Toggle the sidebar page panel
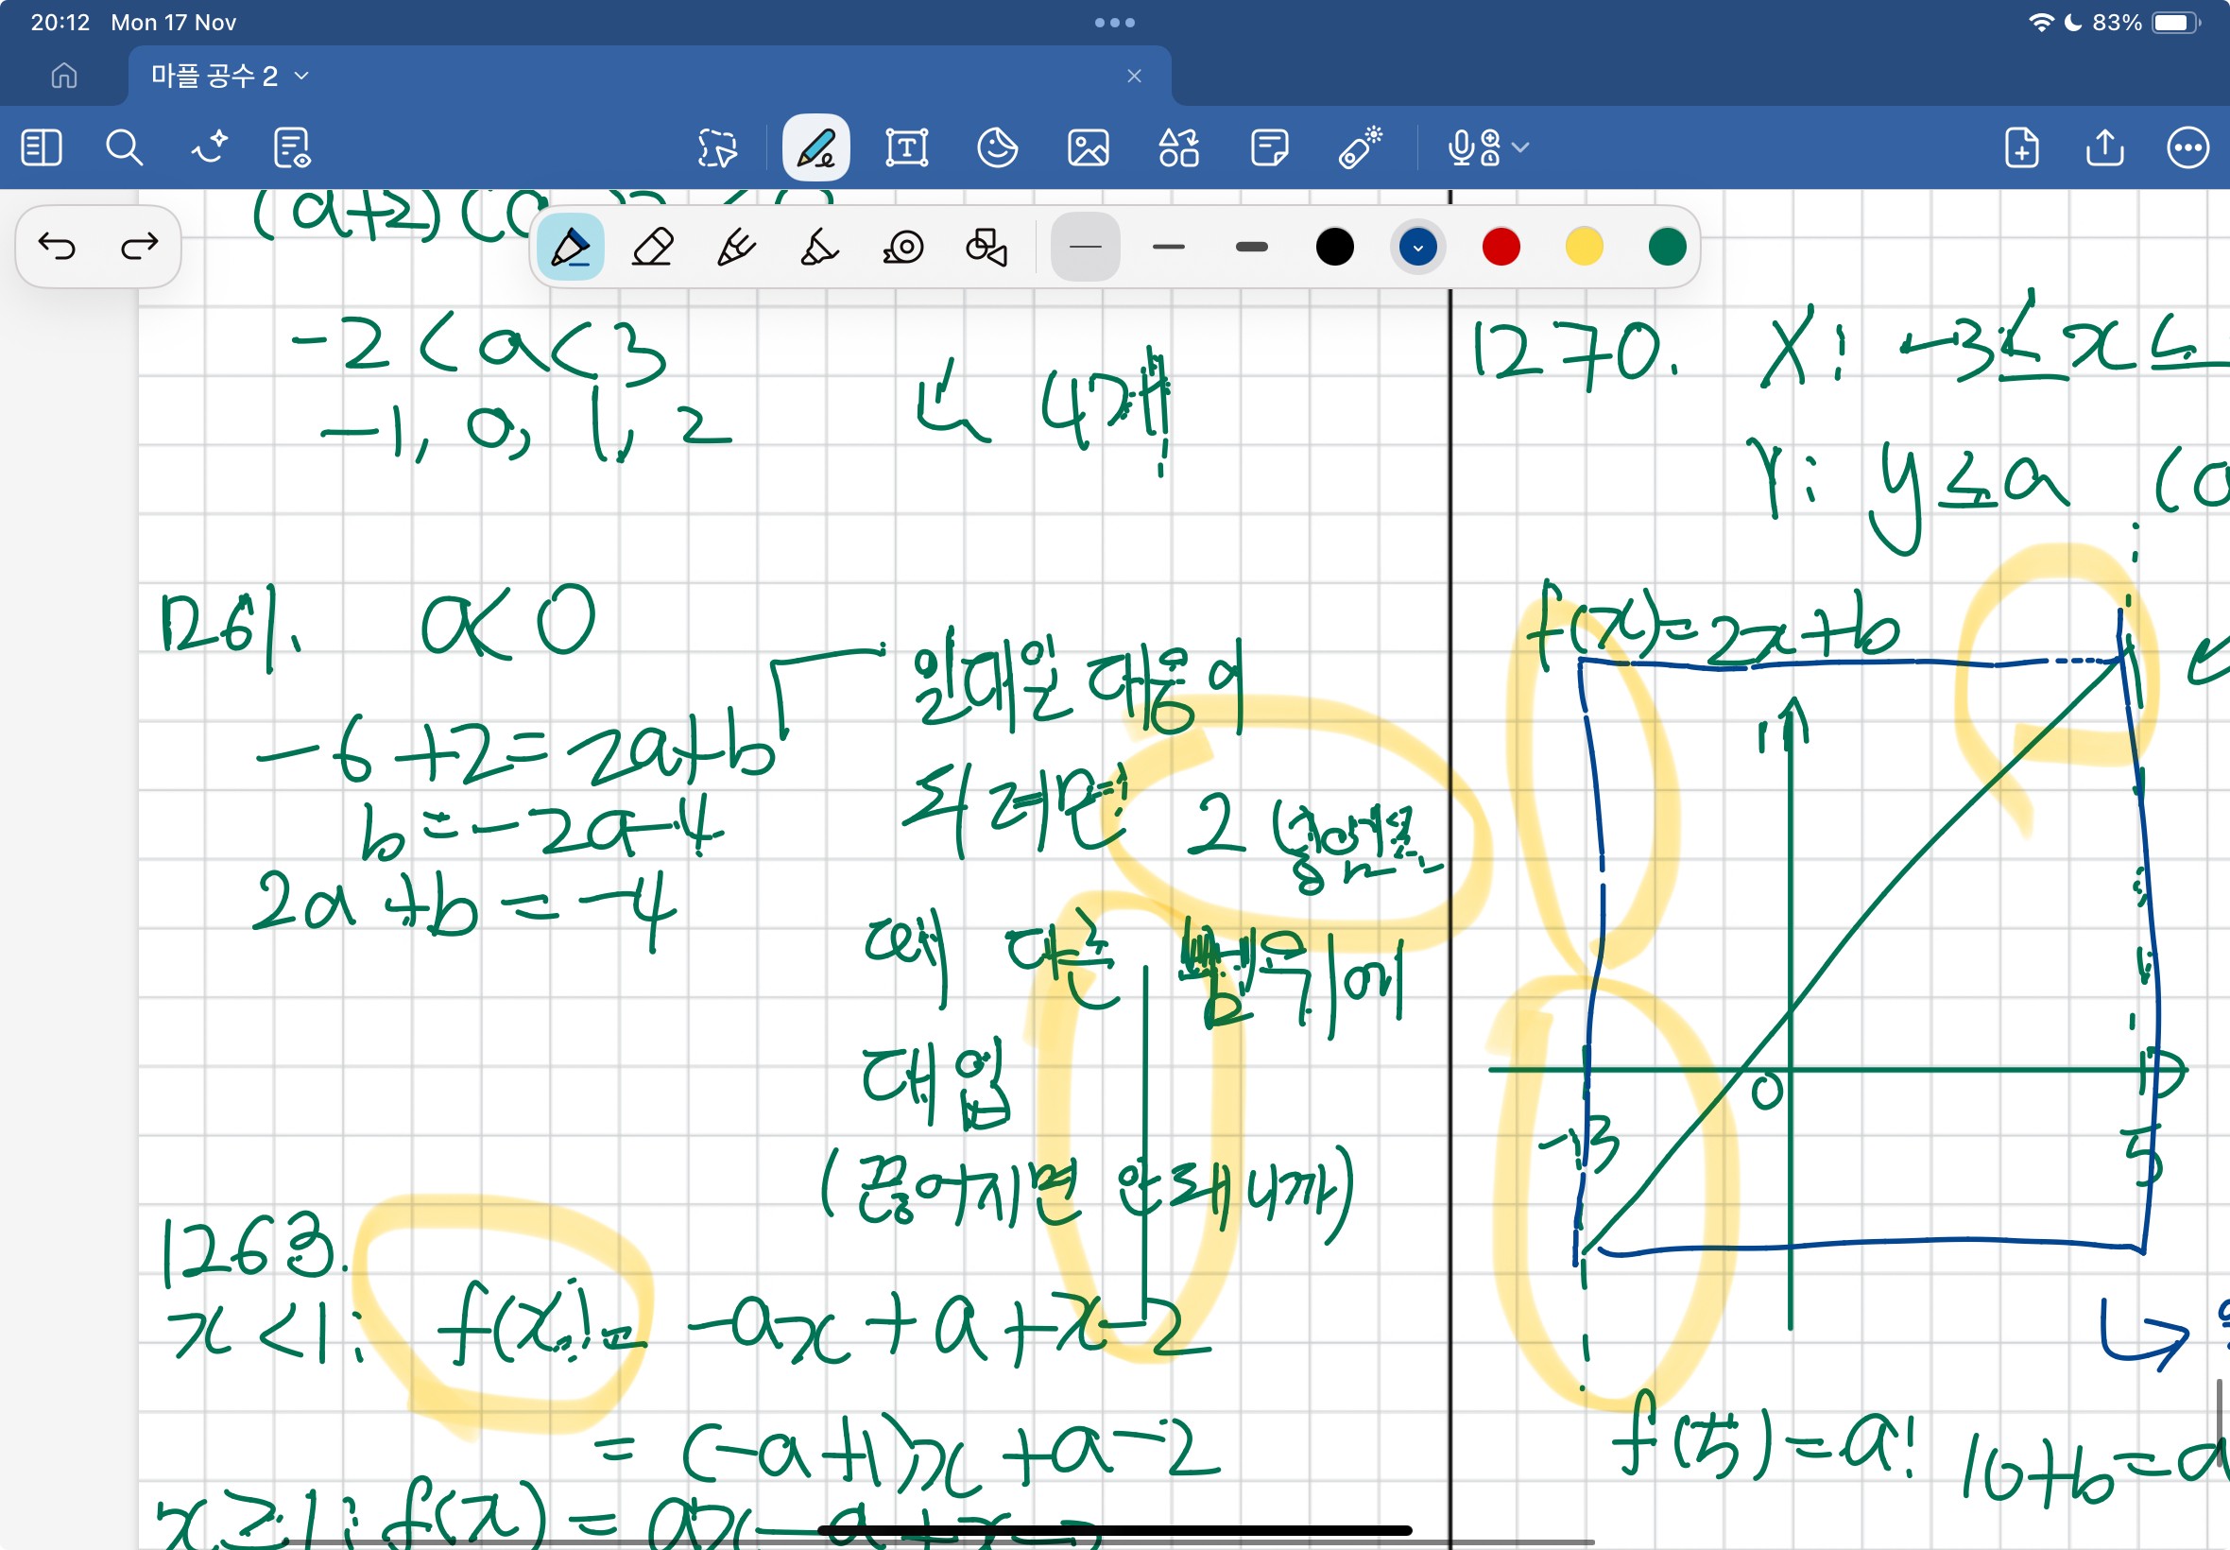 (41, 147)
